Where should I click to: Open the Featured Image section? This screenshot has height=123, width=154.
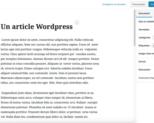145,78
